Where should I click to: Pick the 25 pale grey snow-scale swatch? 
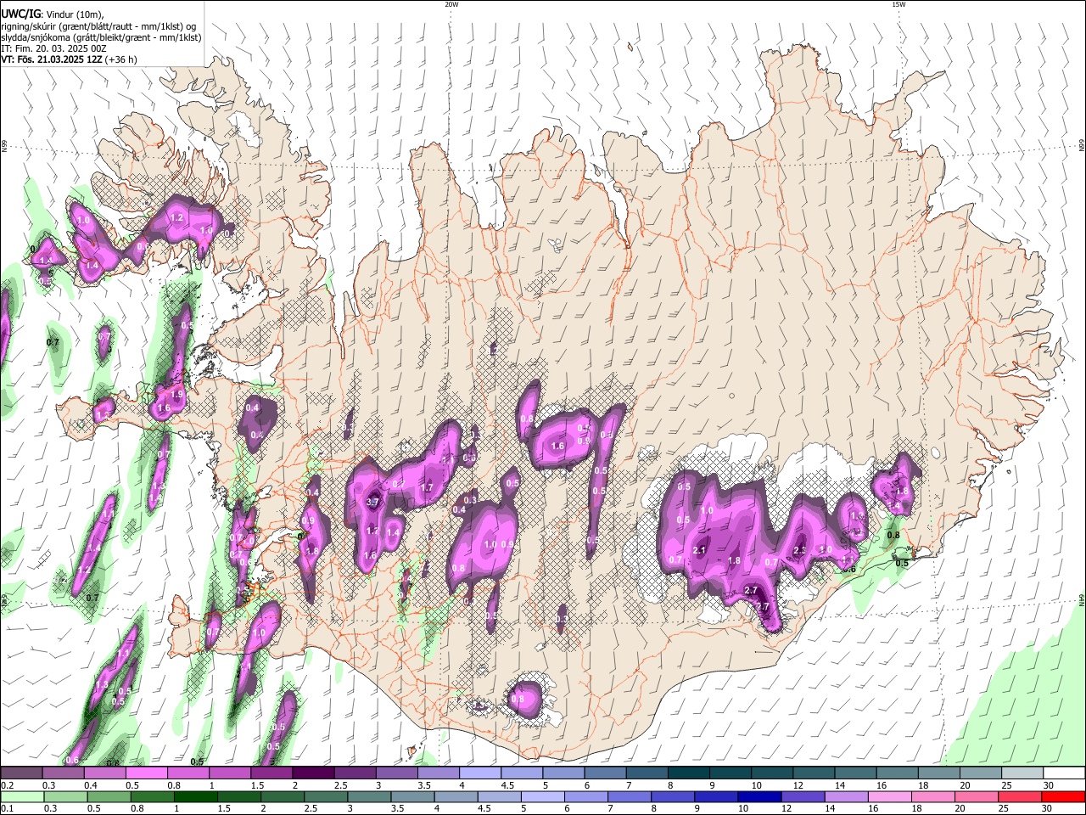click(1022, 773)
